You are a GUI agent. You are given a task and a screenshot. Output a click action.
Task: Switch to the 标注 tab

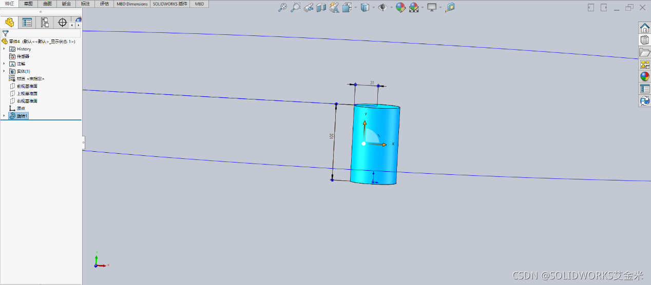tap(85, 4)
